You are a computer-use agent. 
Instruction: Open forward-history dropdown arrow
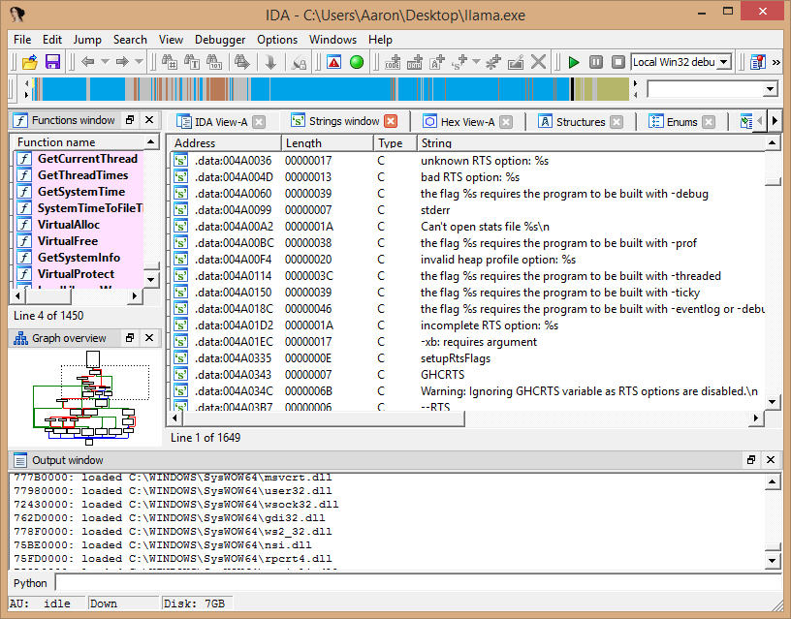click(x=140, y=62)
